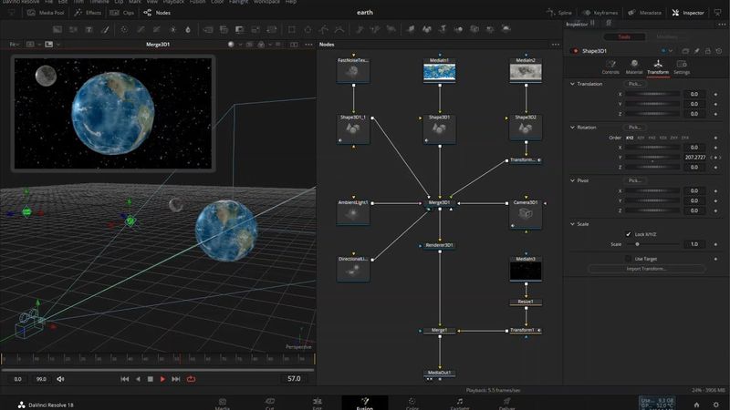Click the Rotation Y thumbwheel slider
The height and width of the screenshot is (410, 730).
(652, 157)
